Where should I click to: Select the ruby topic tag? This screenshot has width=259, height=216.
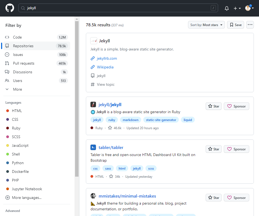[112, 120]
